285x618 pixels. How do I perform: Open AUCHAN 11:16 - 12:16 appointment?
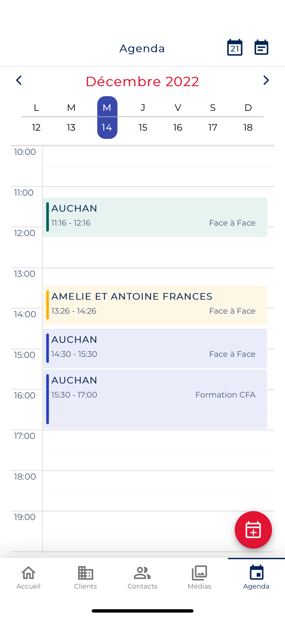tap(155, 217)
